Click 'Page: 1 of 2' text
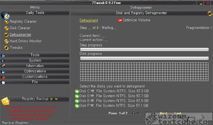Viewport: 213px width, 125px height. 118,113
